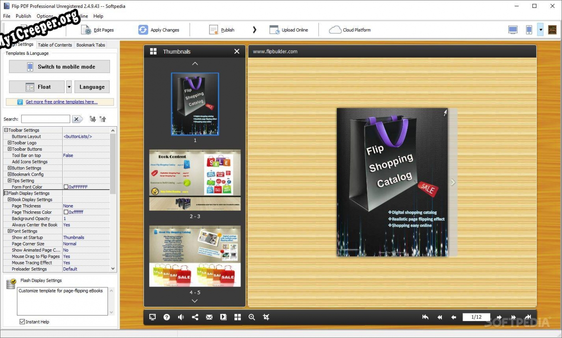562x338 pixels.
Task: Toggle the Instant Help checkbox
Action: point(22,322)
